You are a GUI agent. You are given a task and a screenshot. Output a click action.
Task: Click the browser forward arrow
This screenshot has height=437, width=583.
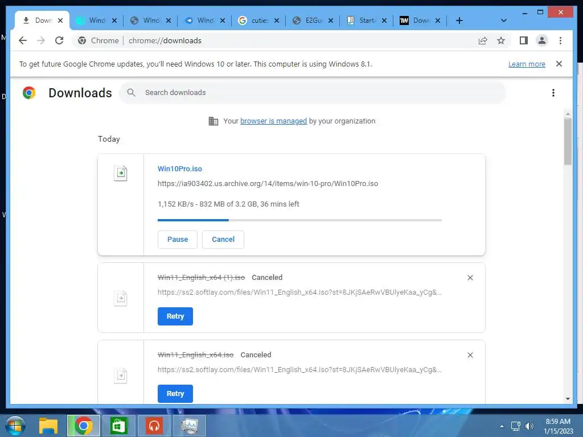(x=41, y=40)
